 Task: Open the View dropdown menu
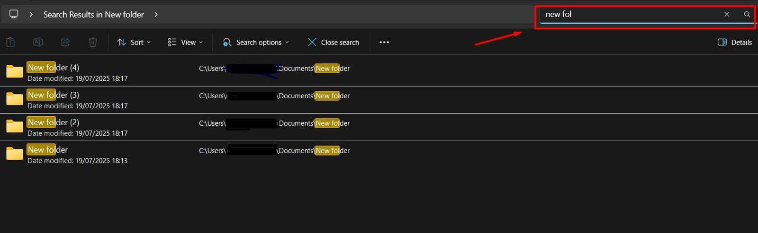point(185,42)
